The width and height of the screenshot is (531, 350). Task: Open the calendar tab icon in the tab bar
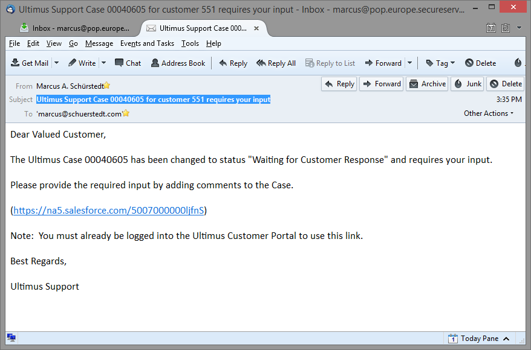click(491, 28)
